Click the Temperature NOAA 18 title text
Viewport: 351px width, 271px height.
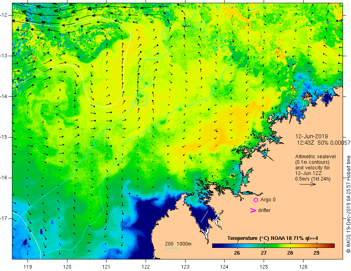pos(273,238)
